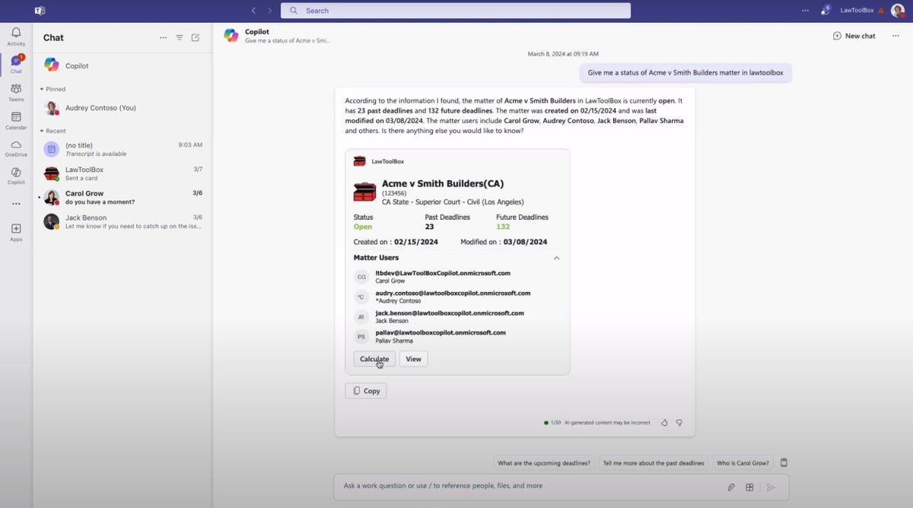Click the Future Deadlines value 132
The image size is (913, 508).
503,227
